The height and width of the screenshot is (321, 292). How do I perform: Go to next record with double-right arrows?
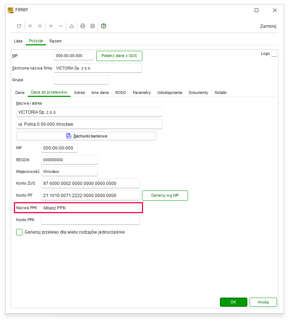coord(40,26)
